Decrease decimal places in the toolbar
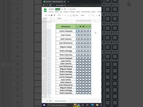Image resolution: width=143 pixels, height=107 pixels. (x=71, y=15)
